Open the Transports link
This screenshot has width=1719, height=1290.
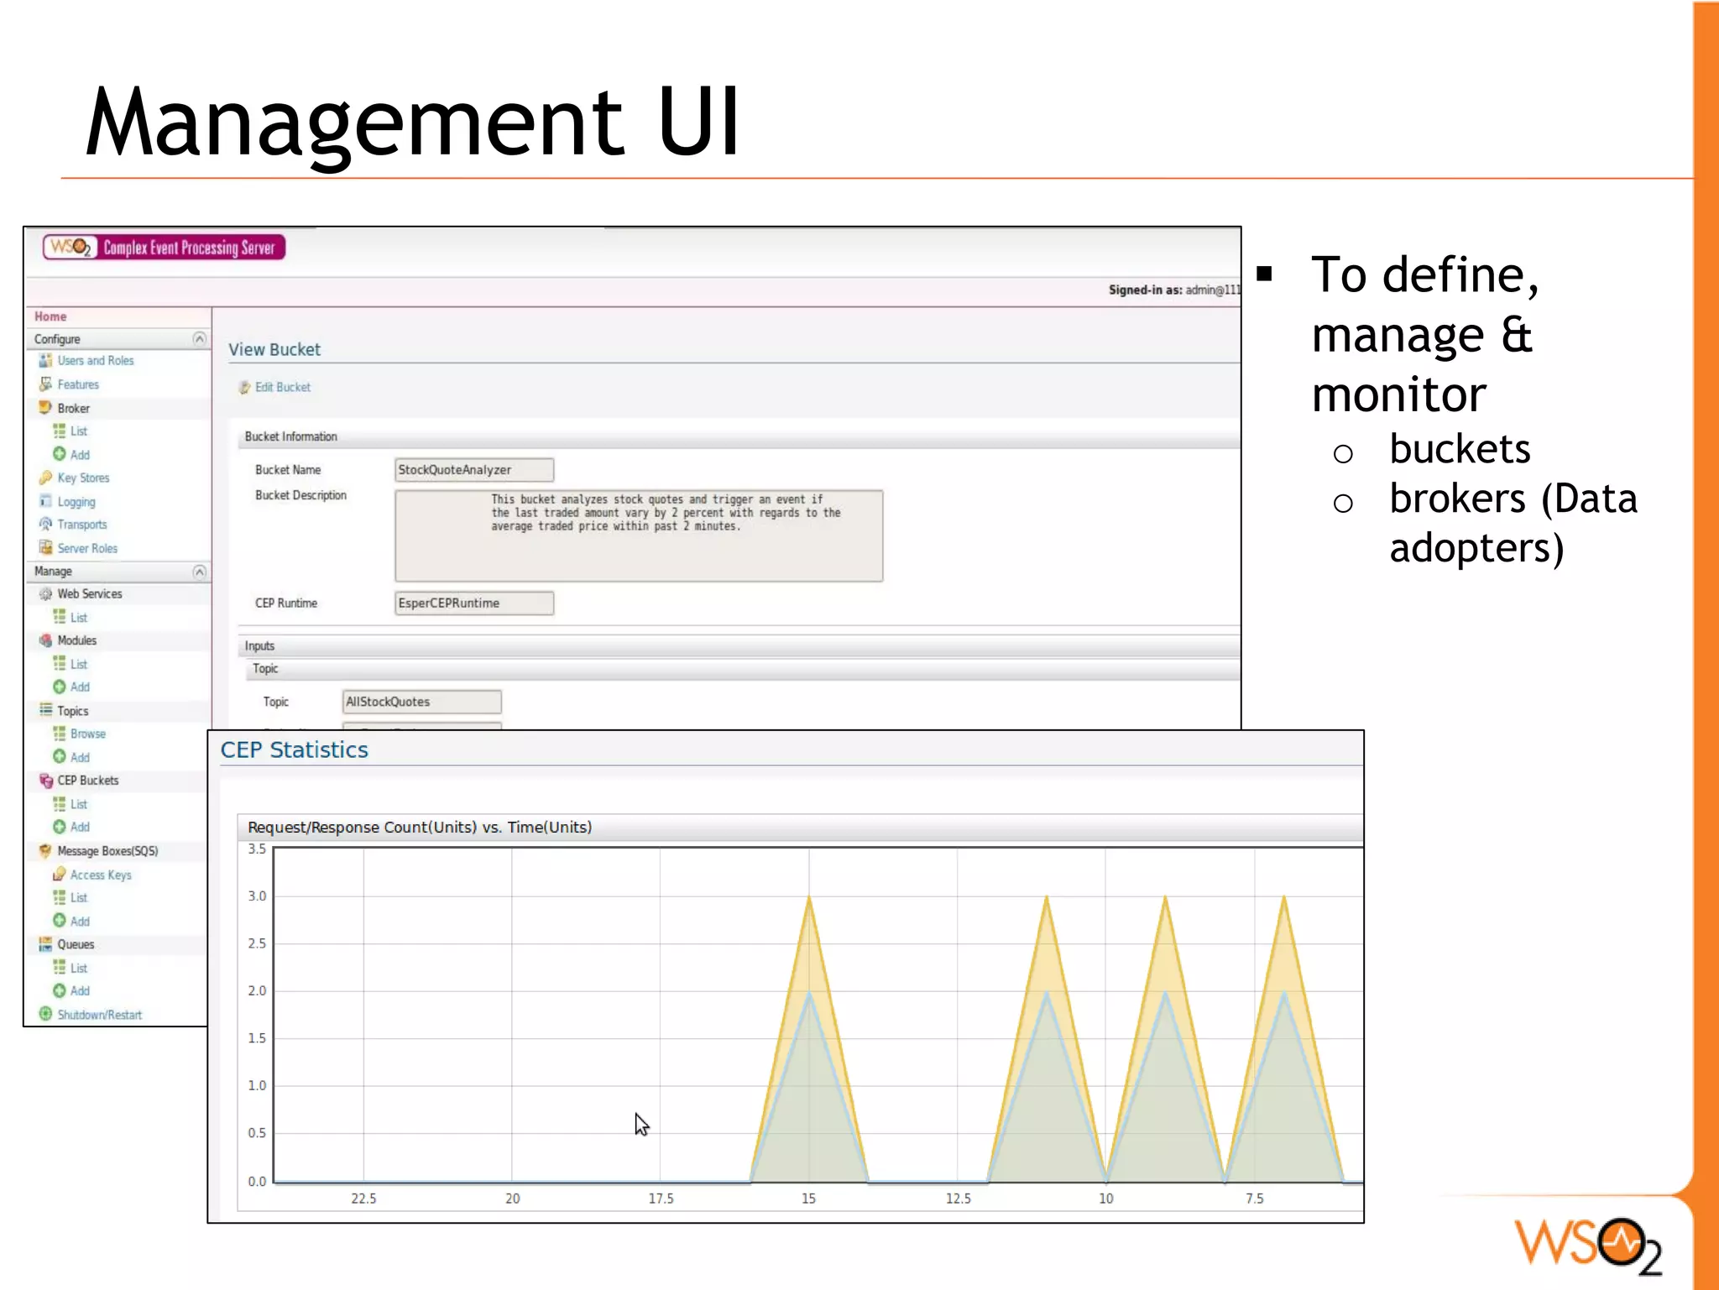(x=82, y=525)
